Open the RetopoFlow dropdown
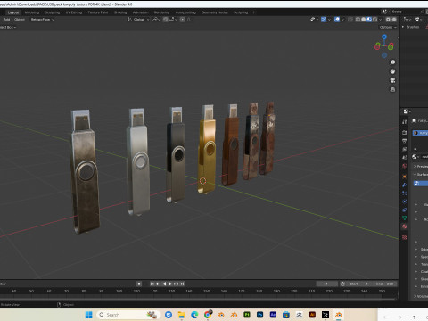 pos(43,20)
